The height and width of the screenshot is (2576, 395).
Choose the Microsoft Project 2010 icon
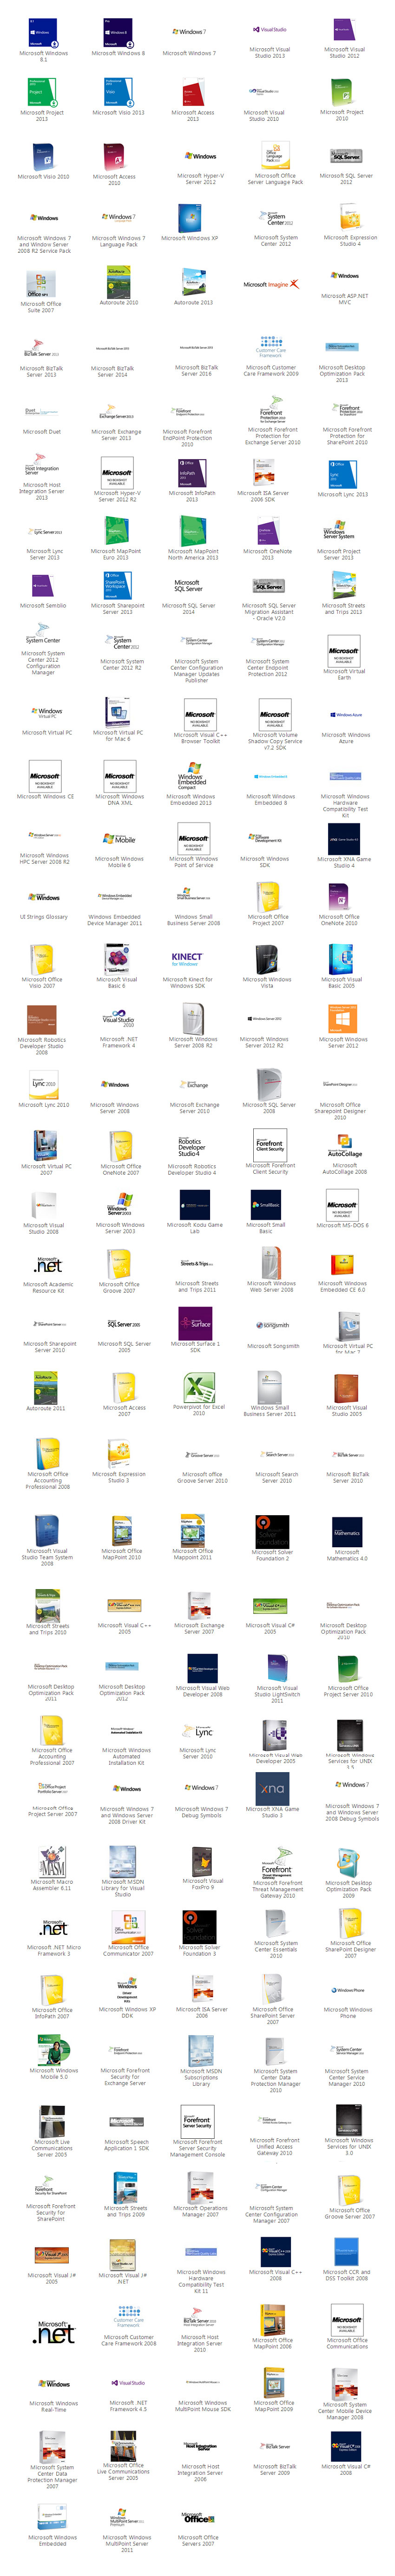[341, 92]
